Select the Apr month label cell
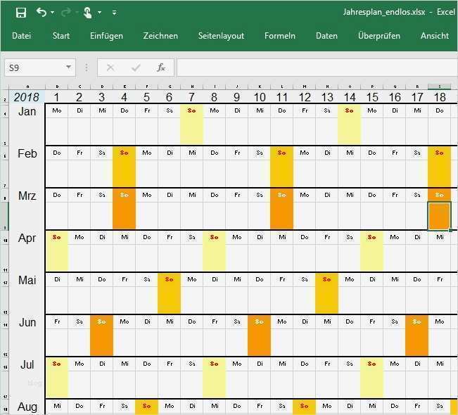The width and height of the screenshot is (458, 415). point(27,238)
